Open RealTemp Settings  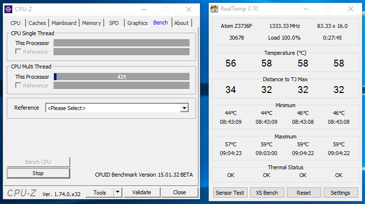pos(340,193)
